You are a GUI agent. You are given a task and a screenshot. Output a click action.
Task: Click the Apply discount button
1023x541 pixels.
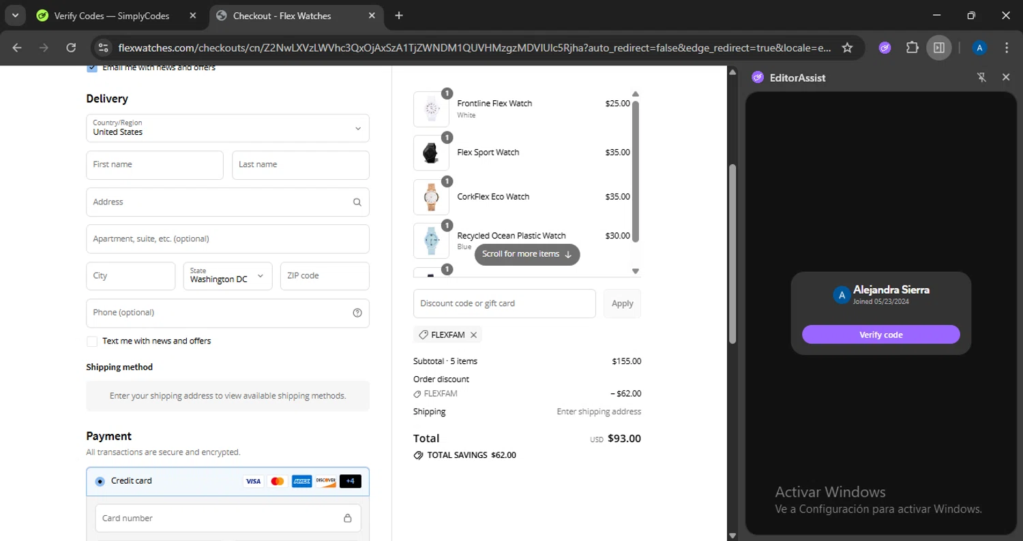click(x=622, y=303)
